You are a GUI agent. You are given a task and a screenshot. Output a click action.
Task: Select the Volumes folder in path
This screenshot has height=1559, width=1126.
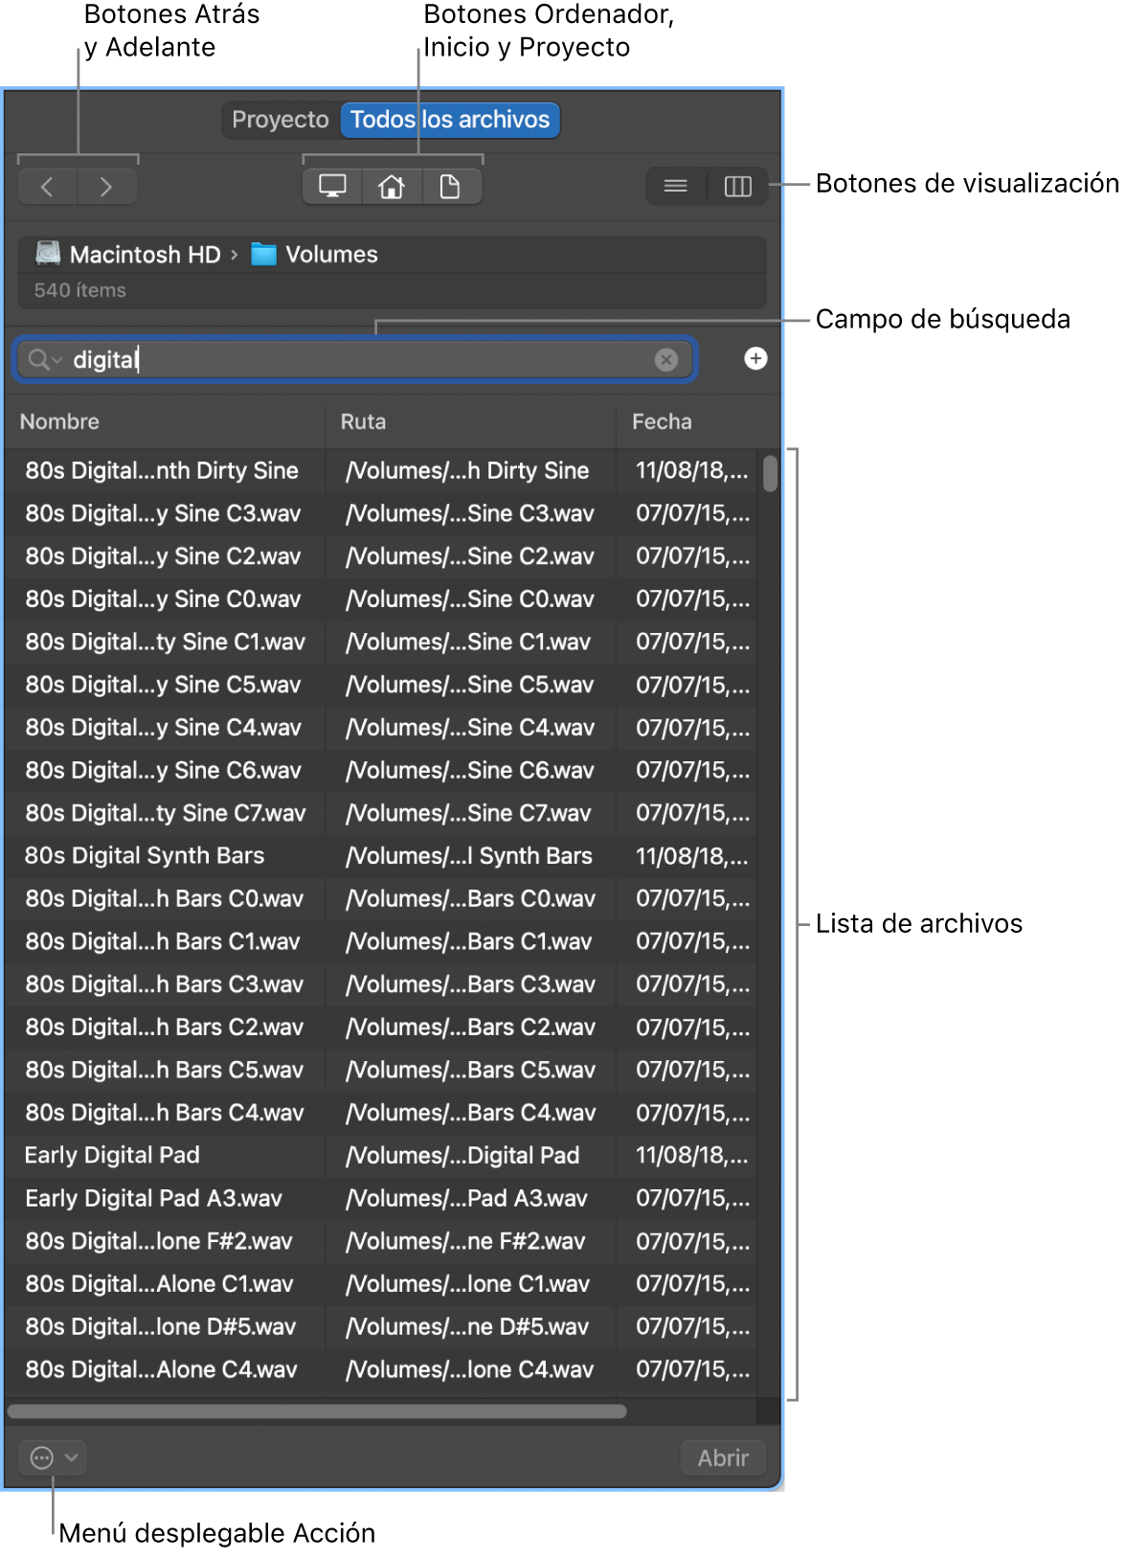(316, 254)
